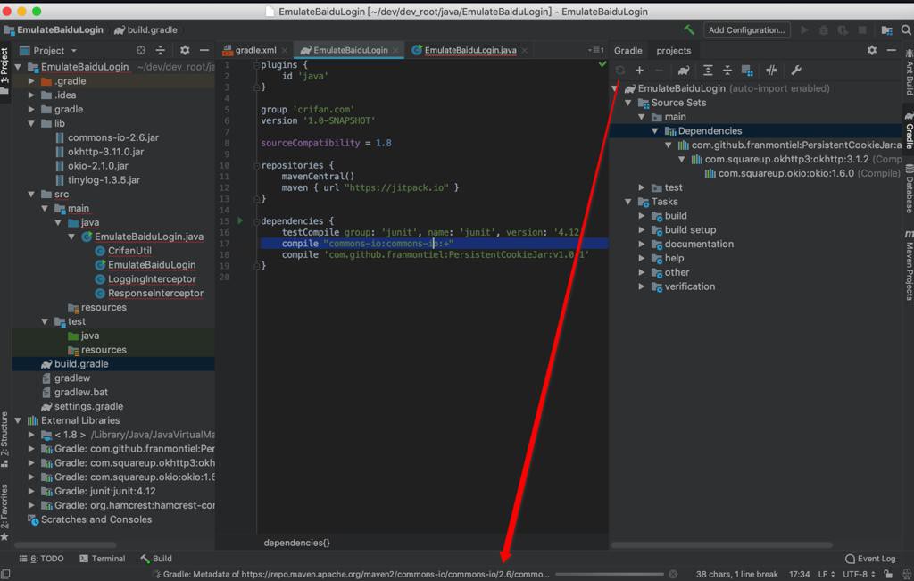Open Project Structure from the toolbar
Image resolution: width=914 pixels, height=581 pixels.
(886, 29)
